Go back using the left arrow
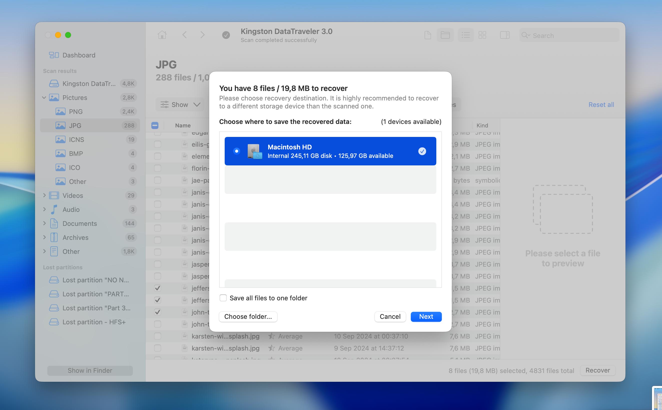This screenshot has width=662, height=410. click(185, 35)
